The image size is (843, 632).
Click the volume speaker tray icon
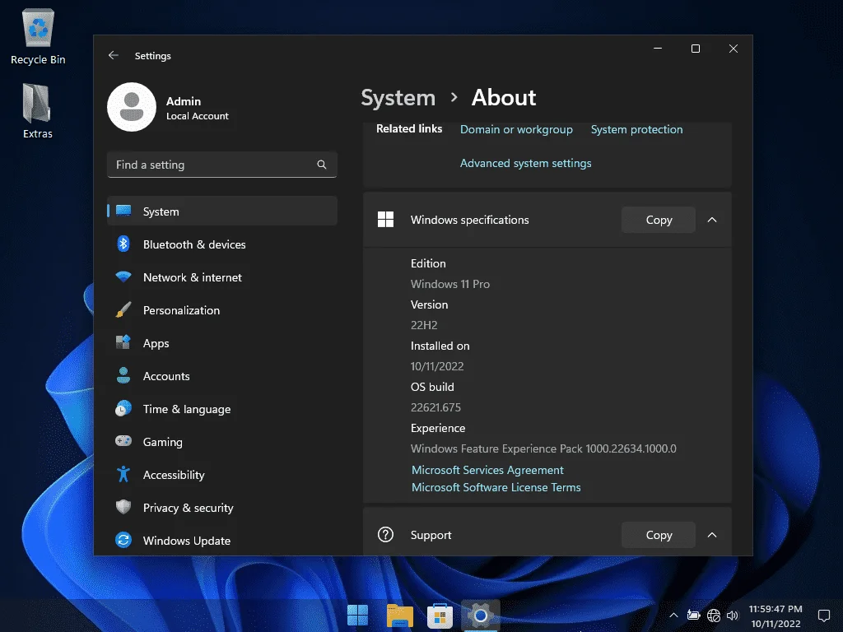click(732, 616)
